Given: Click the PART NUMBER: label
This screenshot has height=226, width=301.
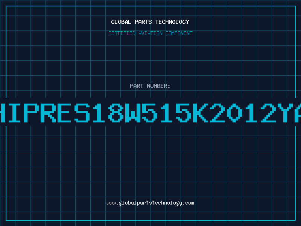Looking at the screenshot, I should click(x=150, y=86).
